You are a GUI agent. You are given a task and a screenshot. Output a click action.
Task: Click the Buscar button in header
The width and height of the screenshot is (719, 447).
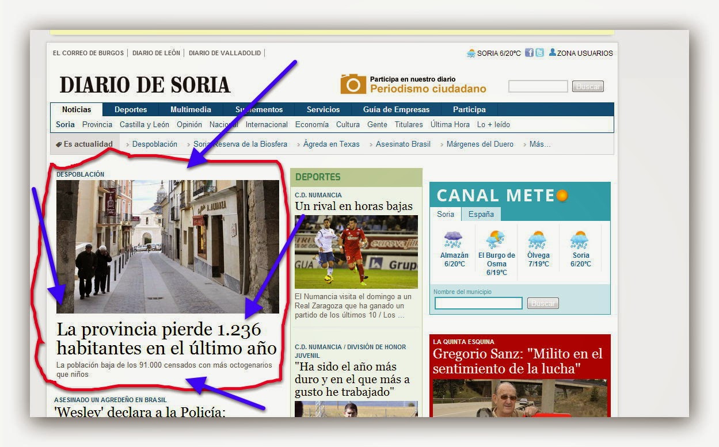pyautogui.click(x=588, y=86)
